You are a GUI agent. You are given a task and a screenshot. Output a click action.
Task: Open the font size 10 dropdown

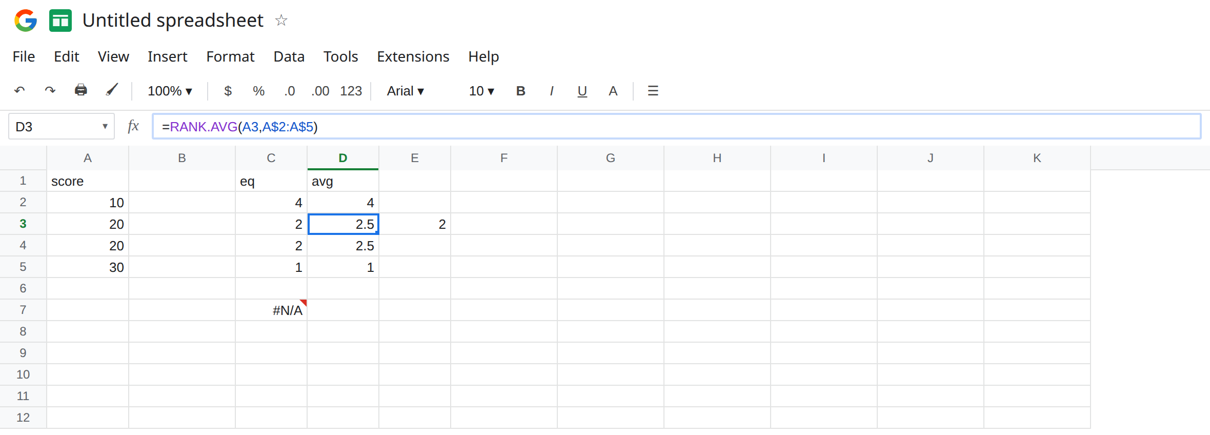[481, 91]
